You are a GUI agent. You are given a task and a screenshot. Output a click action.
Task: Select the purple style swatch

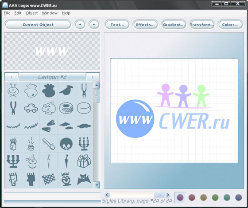click(x=180, y=197)
